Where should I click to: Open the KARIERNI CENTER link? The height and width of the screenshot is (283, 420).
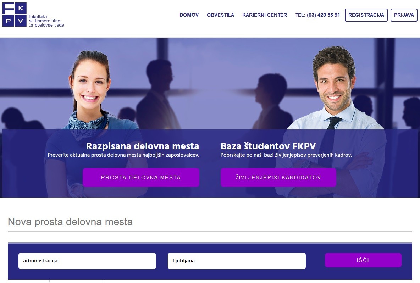(265, 15)
